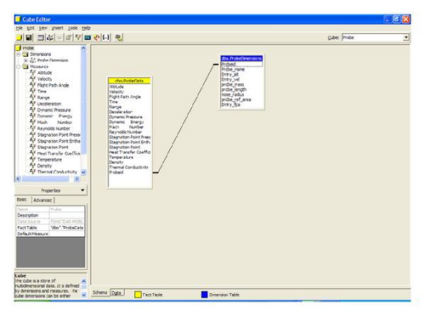Screen dimensions: 425x316
Task: Collapse the Dimensions folder in tree
Action: [x=19, y=54]
